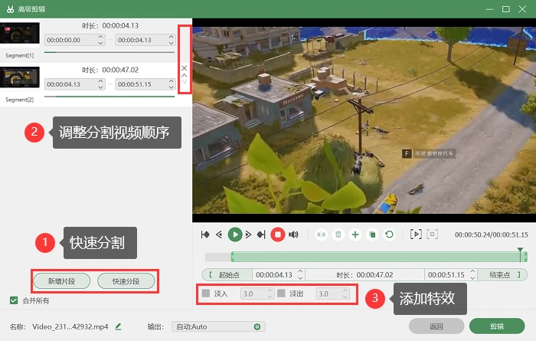Enable the 淡出 fade-out checkbox

[281, 293]
